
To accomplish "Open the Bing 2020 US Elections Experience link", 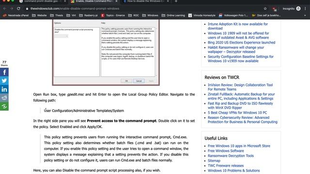I will point(241,43).
